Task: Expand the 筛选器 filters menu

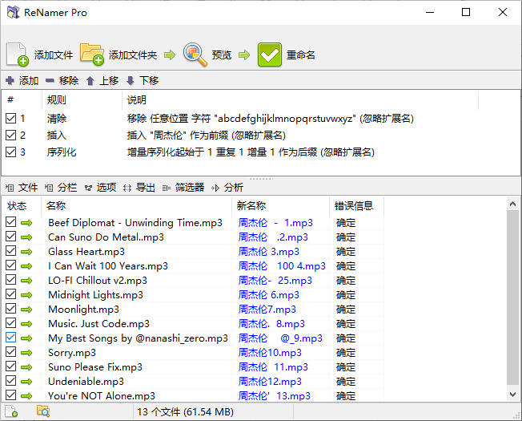Action: pyautogui.click(x=183, y=188)
